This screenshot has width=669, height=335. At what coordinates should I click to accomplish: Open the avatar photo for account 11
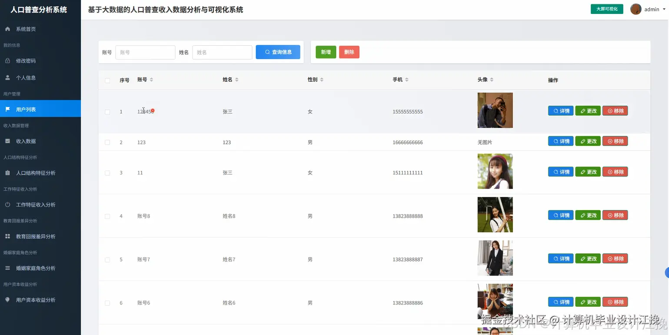495,171
